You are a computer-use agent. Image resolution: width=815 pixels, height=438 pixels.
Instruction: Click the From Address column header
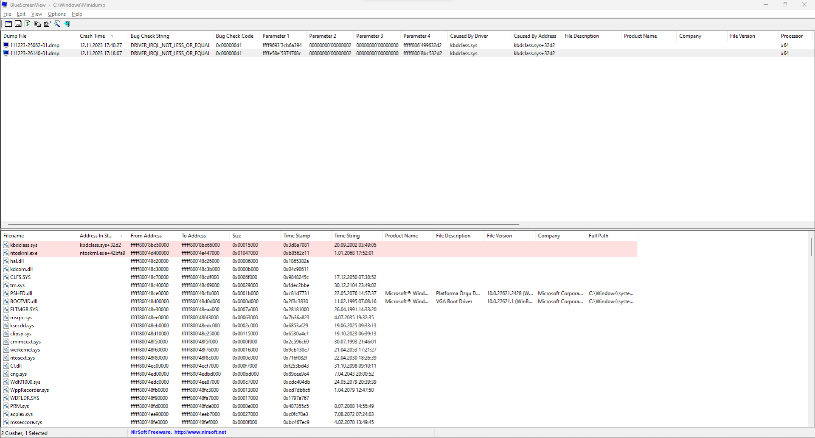(x=153, y=236)
